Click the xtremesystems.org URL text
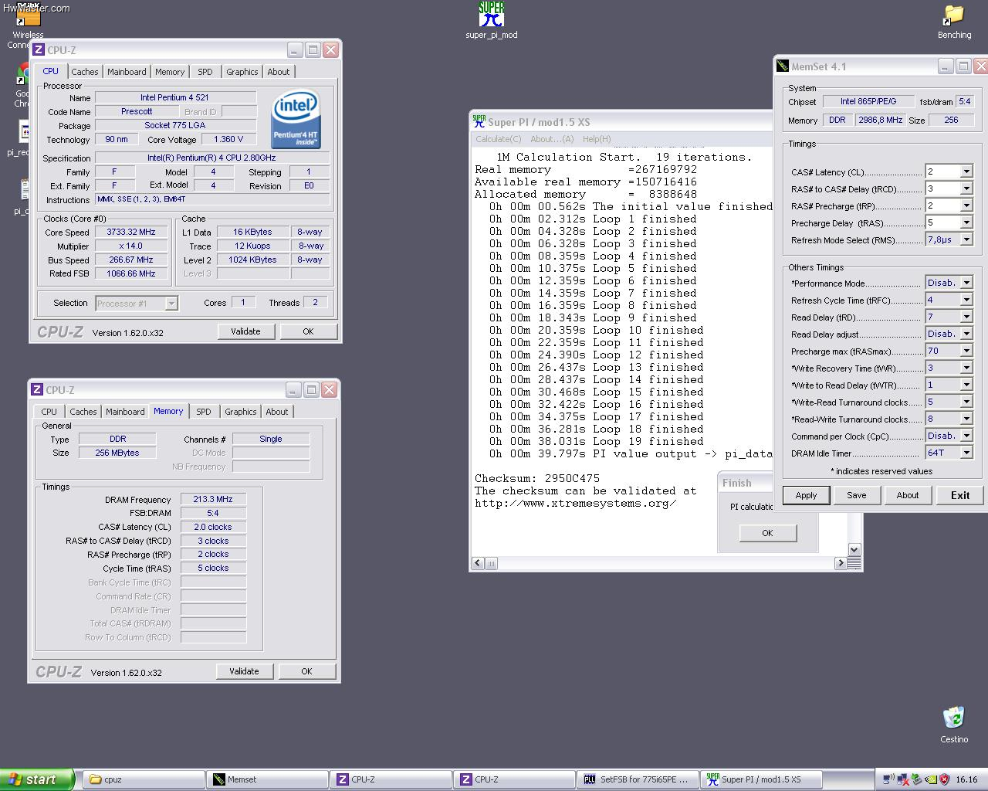The image size is (988, 791). click(x=576, y=503)
